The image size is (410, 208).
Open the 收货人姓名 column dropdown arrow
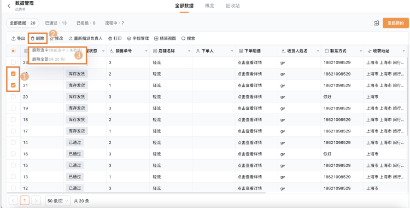[x=318, y=51]
